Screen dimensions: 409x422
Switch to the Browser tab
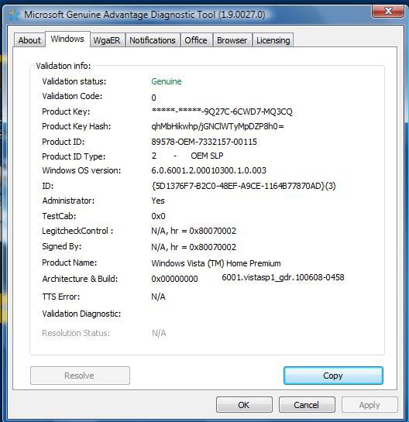(x=232, y=40)
